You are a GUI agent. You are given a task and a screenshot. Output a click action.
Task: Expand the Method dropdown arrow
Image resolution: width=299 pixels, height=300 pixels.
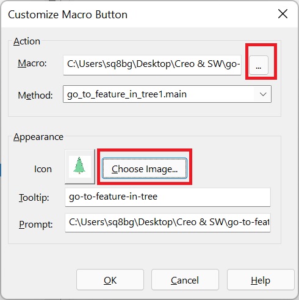[x=263, y=94]
